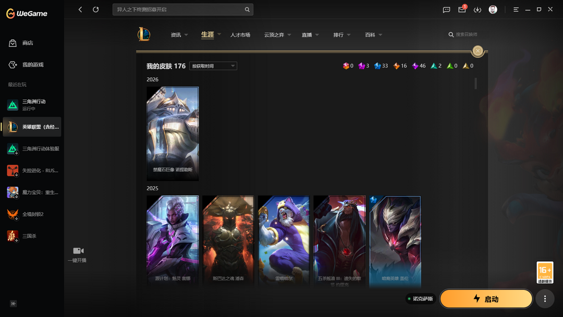This screenshot has width=563, height=317.
Task: Select 魔力宝贝 game in the sidebar
Action: pyautogui.click(x=32, y=192)
